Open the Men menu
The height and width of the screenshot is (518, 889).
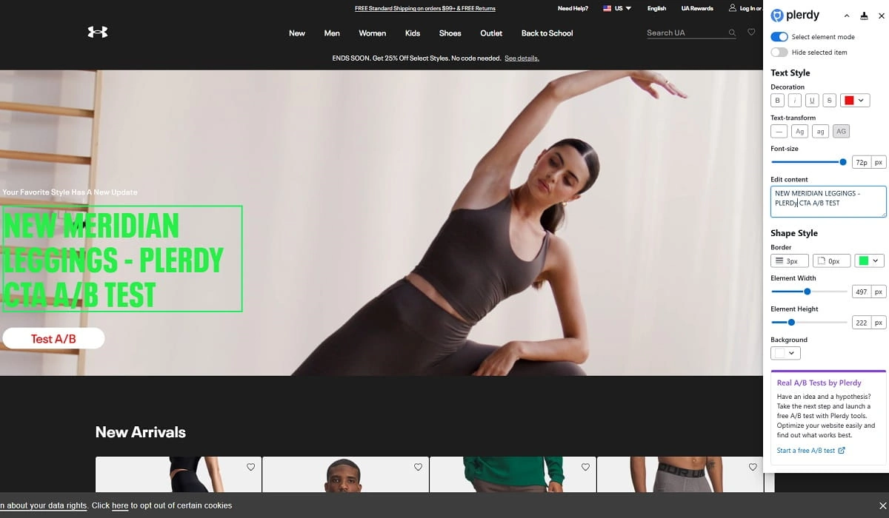pyautogui.click(x=332, y=33)
